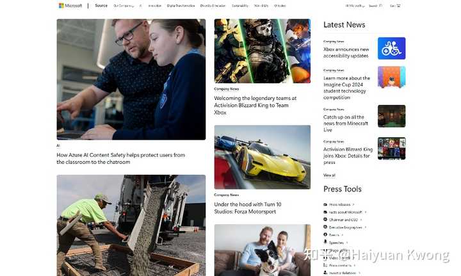Open the shopping cart icon in header
The width and height of the screenshot is (461, 276).
pyautogui.click(x=398, y=6)
